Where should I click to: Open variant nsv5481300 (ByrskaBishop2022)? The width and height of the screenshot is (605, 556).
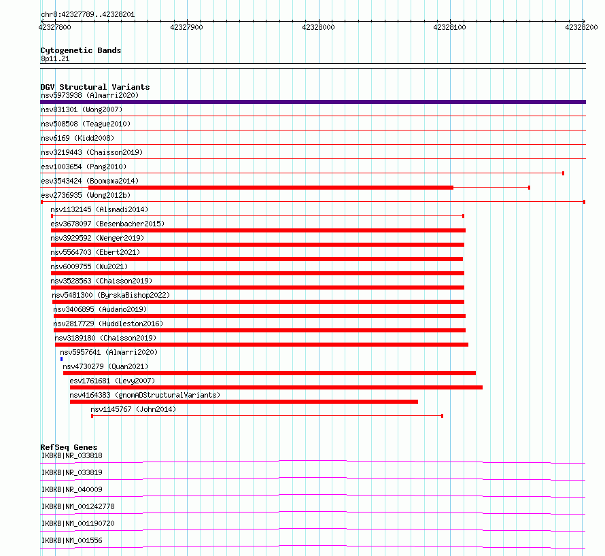(111, 295)
